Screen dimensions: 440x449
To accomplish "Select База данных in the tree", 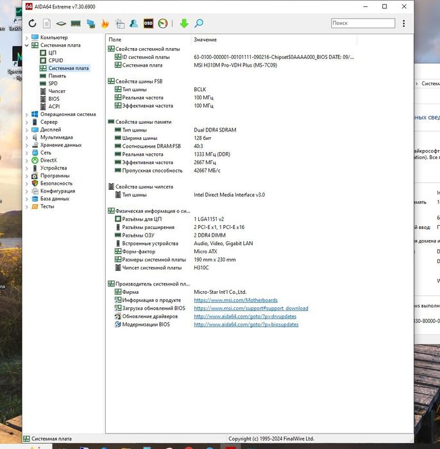I will (x=55, y=199).
